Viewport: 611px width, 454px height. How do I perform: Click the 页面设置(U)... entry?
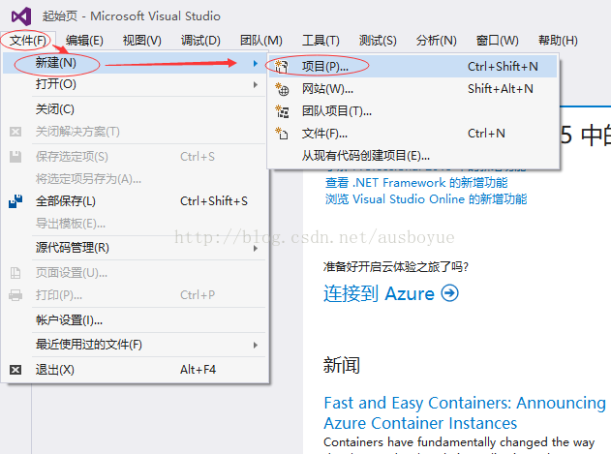(x=135, y=273)
